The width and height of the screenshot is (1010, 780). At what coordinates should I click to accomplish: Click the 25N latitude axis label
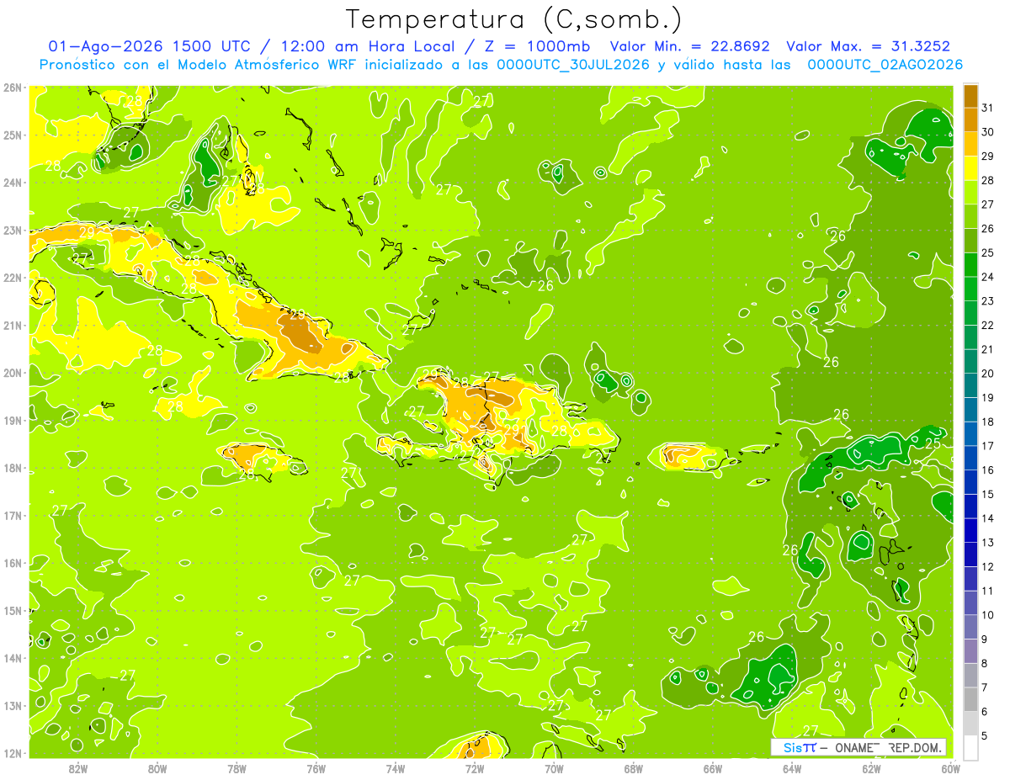13,135
